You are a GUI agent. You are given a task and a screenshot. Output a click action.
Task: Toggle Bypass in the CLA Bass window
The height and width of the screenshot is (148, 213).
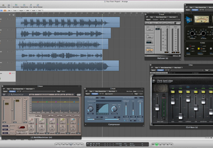153,70
